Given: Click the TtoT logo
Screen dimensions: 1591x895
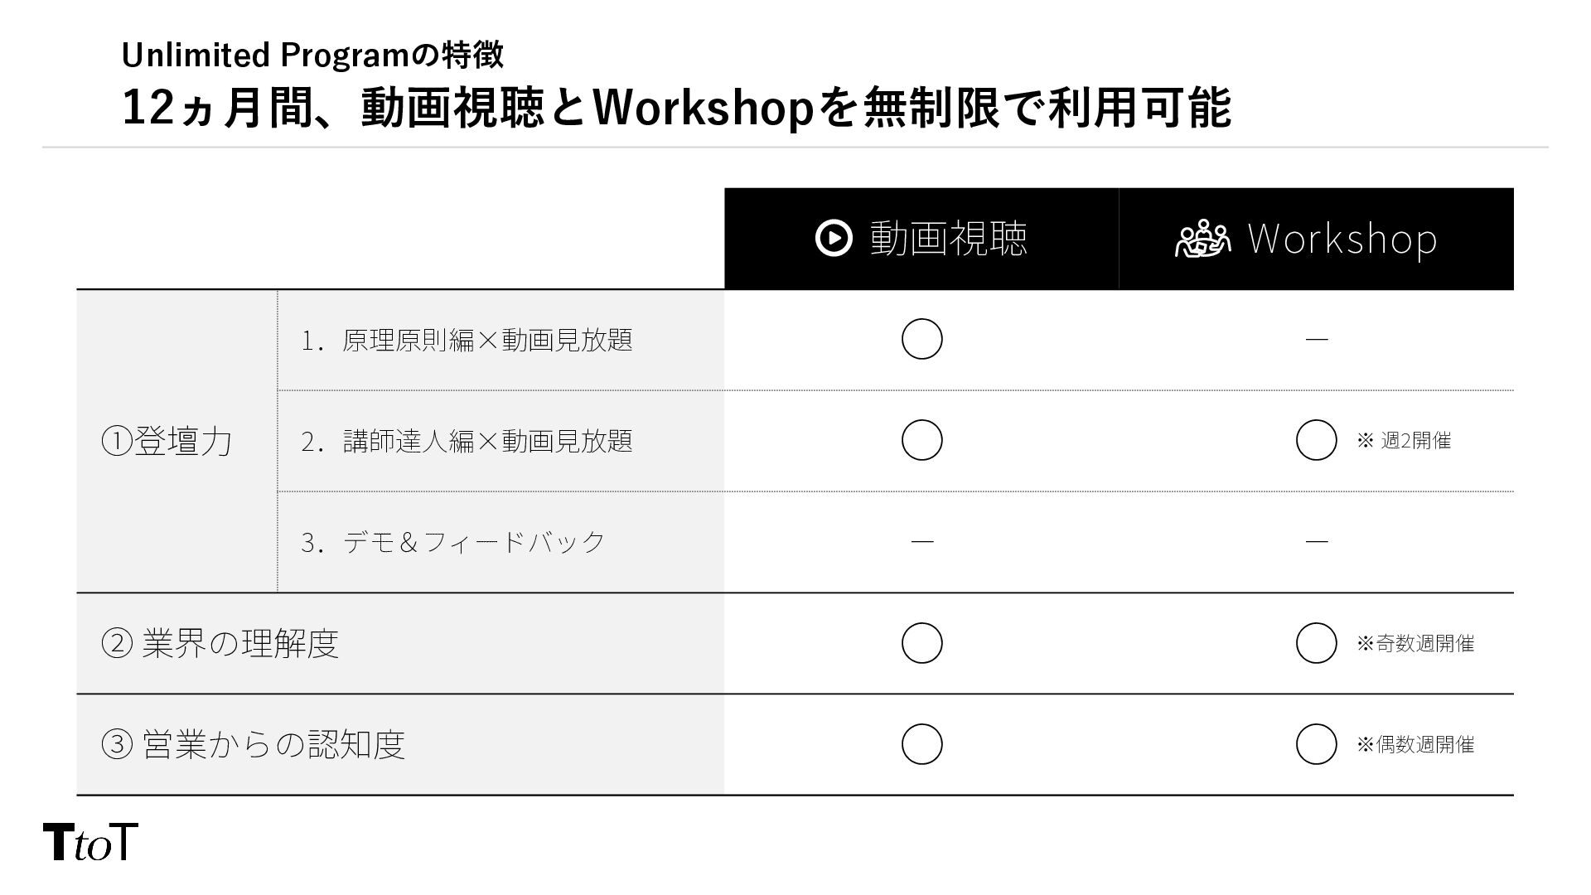Looking at the screenshot, I should click(89, 842).
